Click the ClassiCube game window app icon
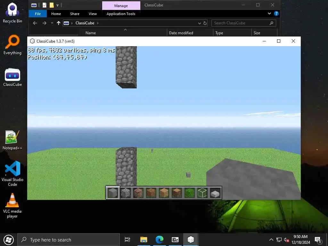328x246 pixels. [32, 41]
